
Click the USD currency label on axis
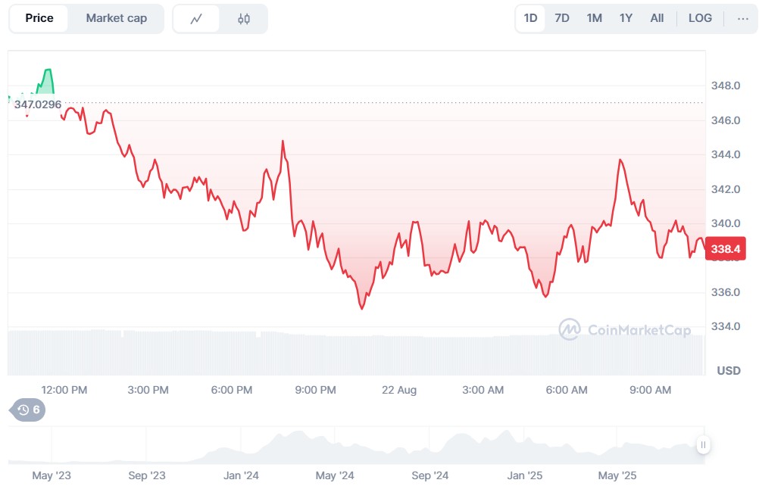[x=729, y=371]
